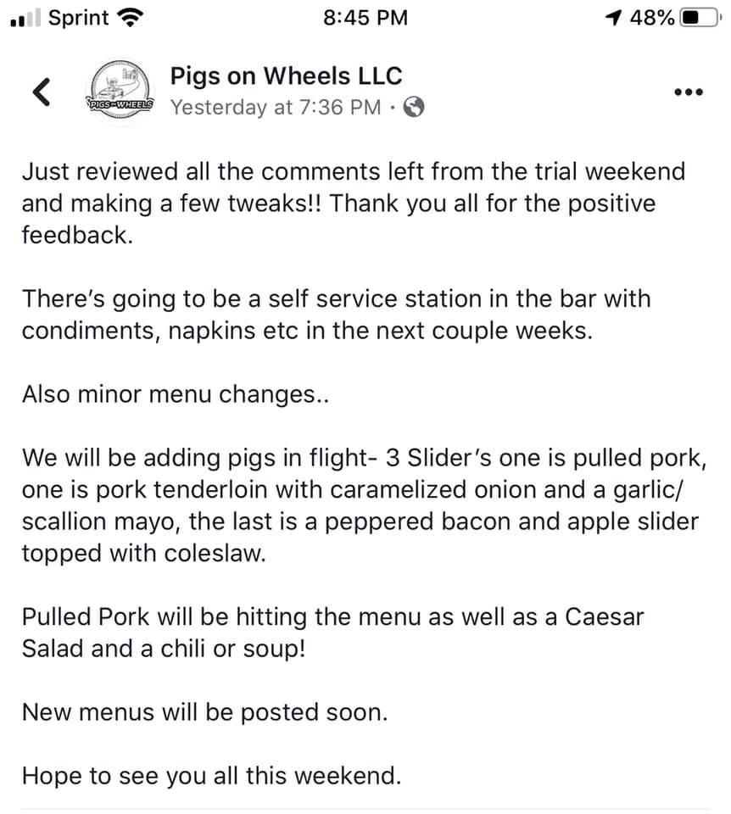Viewport: 731px width, 814px height.
Task: Tap the back chevron arrow
Action: tap(41, 92)
